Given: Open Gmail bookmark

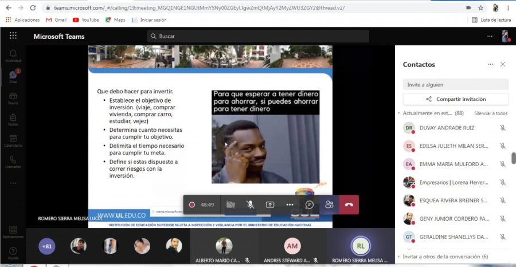Looking at the screenshot, I should pos(56,19).
